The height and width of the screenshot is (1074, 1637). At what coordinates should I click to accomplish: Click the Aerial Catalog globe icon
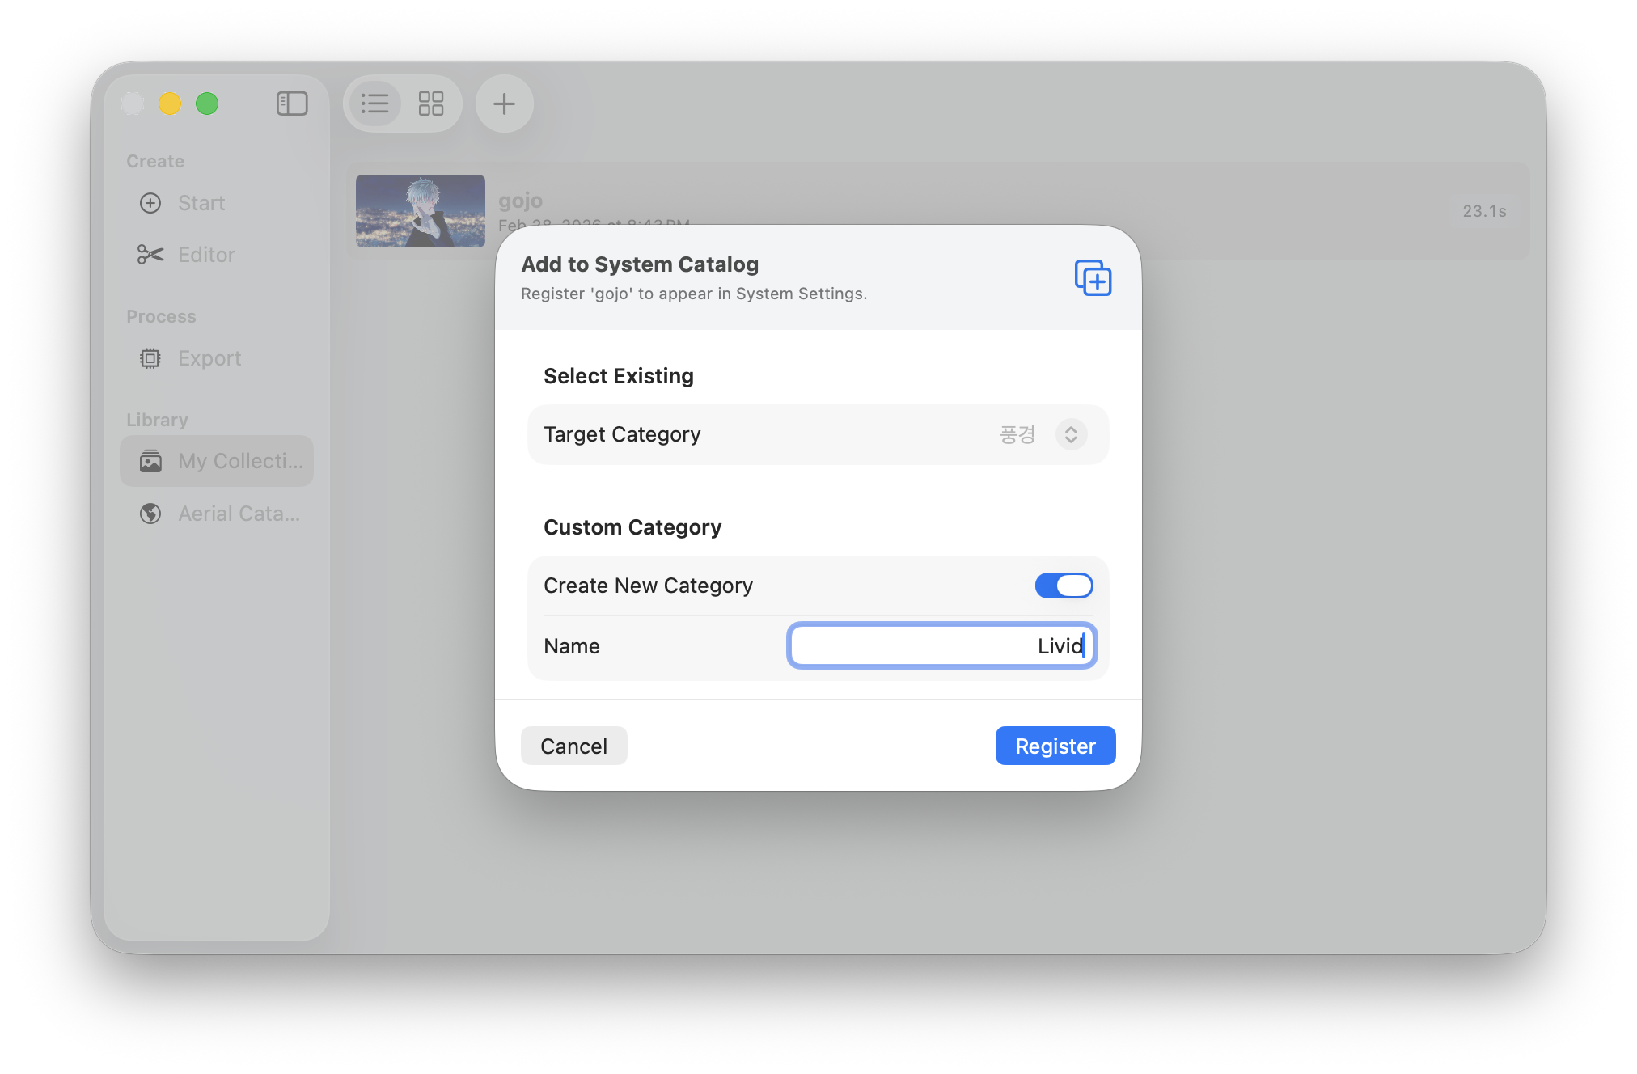coord(150,514)
